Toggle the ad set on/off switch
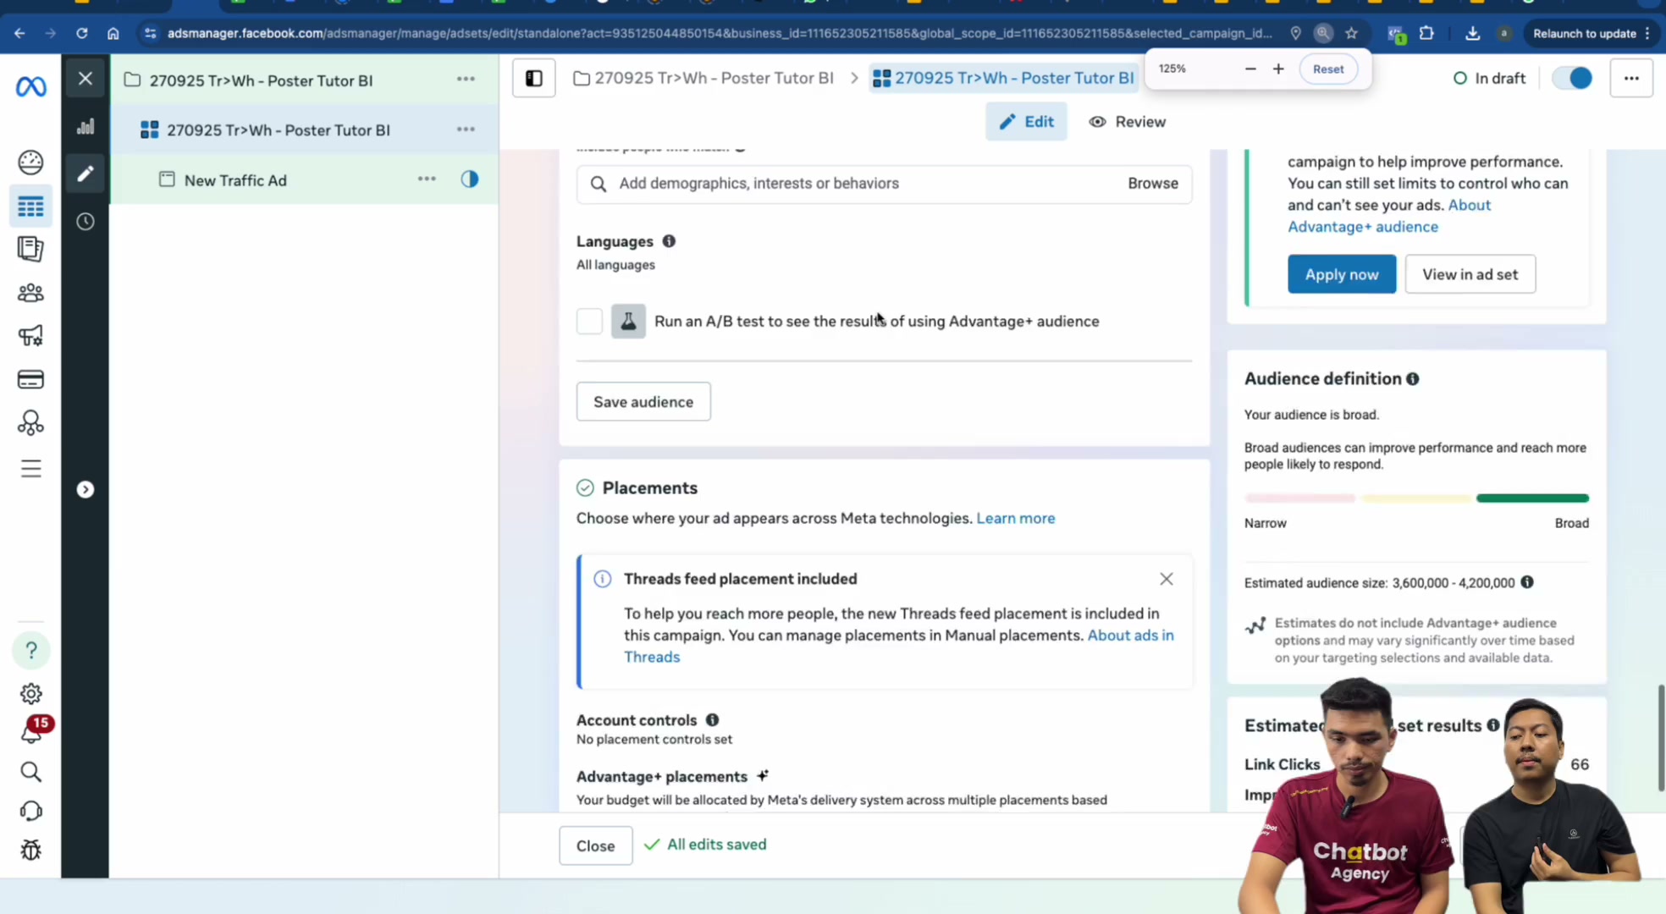Screen dimensions: 1666x914 coord(1573,78)
